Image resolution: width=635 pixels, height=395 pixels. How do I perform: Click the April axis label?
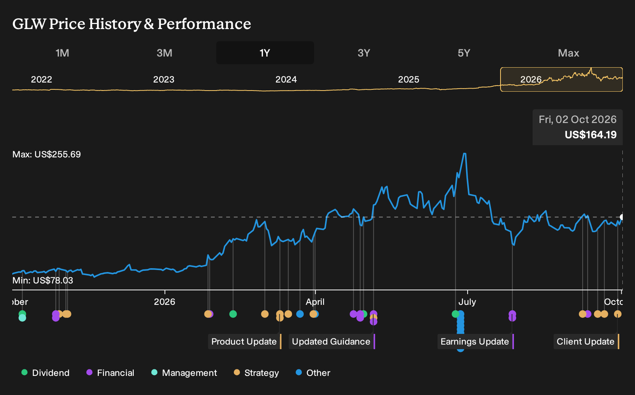(315, 302)
